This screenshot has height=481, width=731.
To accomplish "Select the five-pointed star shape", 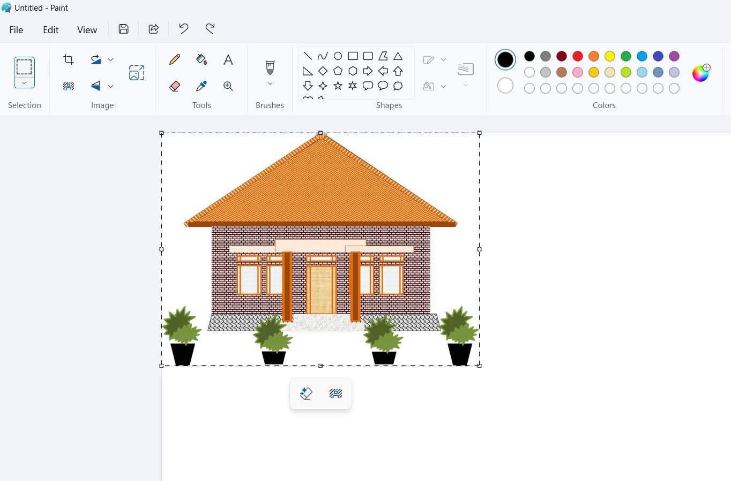I will pos(338,86).
